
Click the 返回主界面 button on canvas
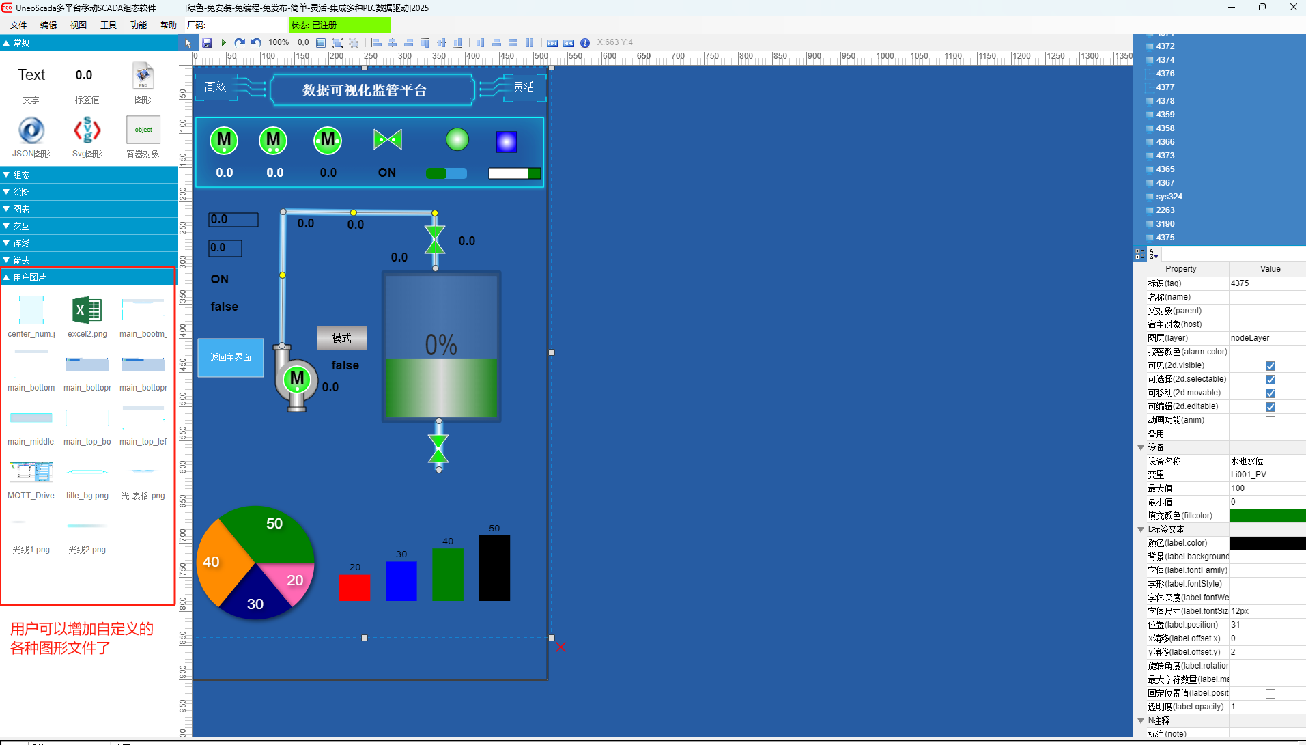[231, 358]
